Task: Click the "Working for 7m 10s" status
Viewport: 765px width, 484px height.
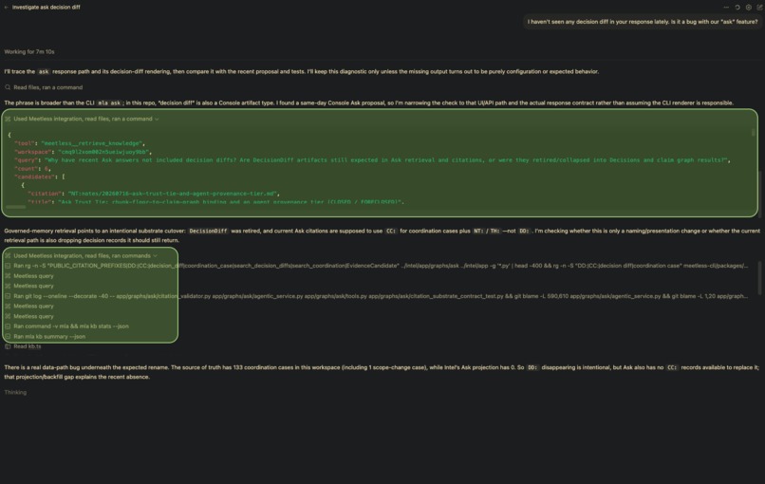Action: click(x=29, y=51)
